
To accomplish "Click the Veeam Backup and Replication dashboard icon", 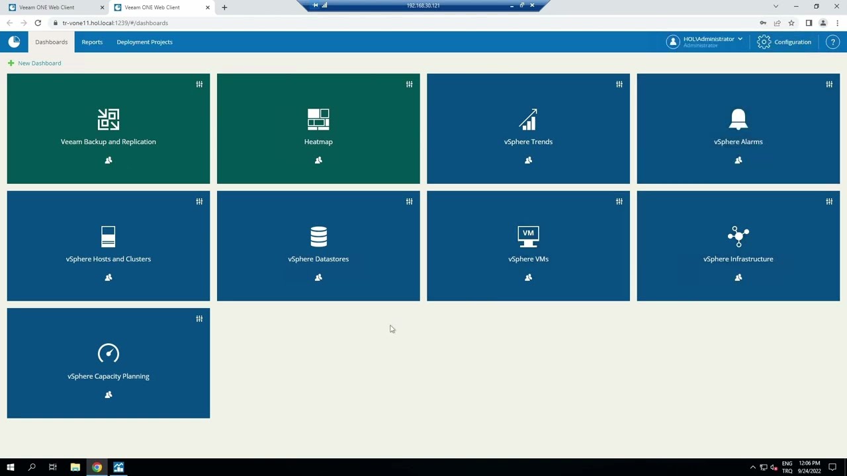I will pyautogui.click(x=109, y=120).
